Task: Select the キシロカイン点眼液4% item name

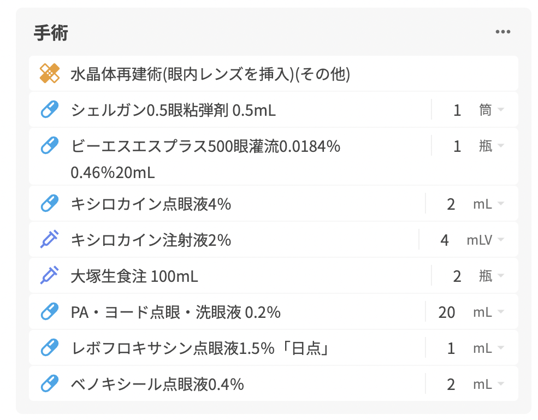Action: pos(151,204)
